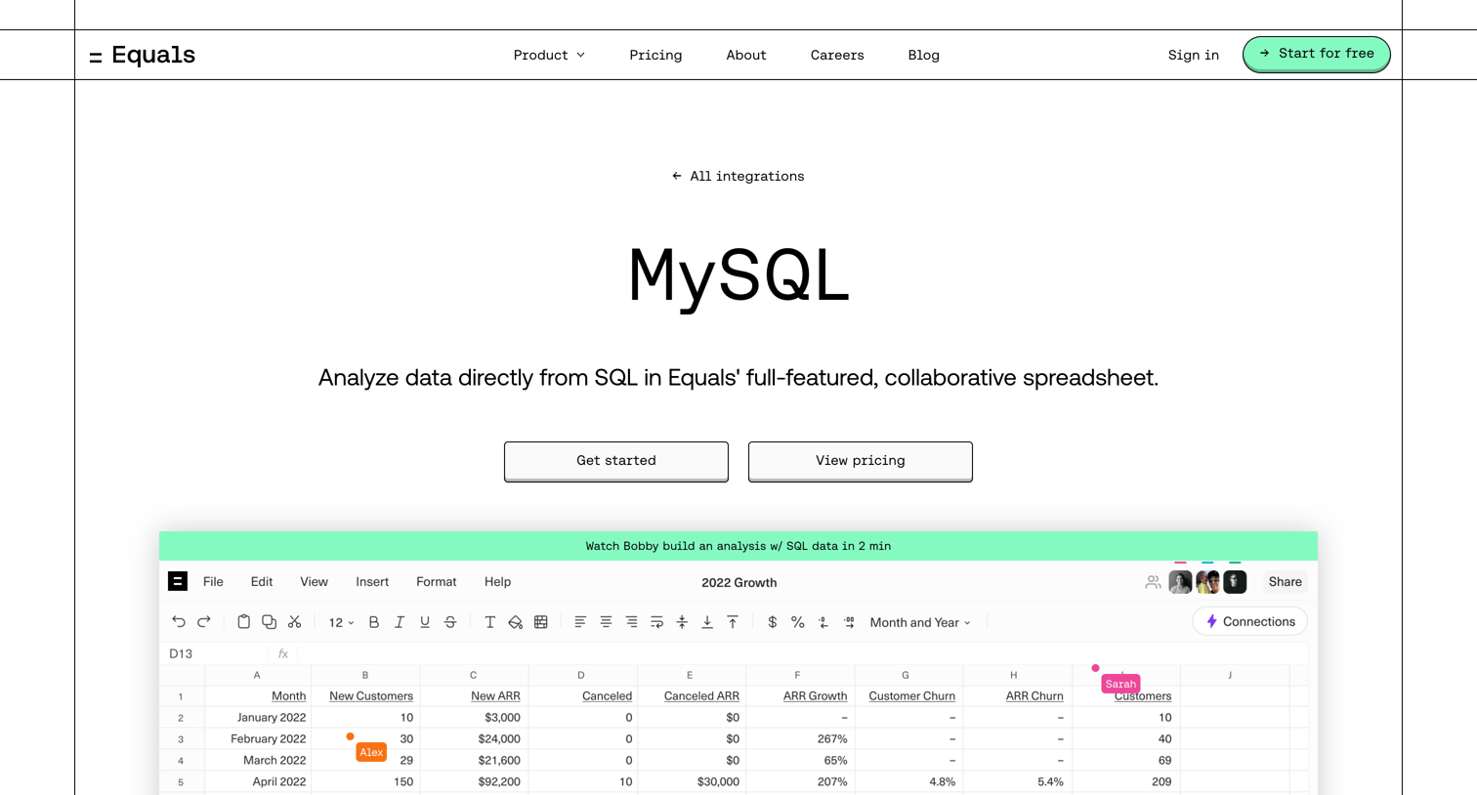1477x795 pixels.
Task: Open the Edit menu
Action: coord(262,582)
